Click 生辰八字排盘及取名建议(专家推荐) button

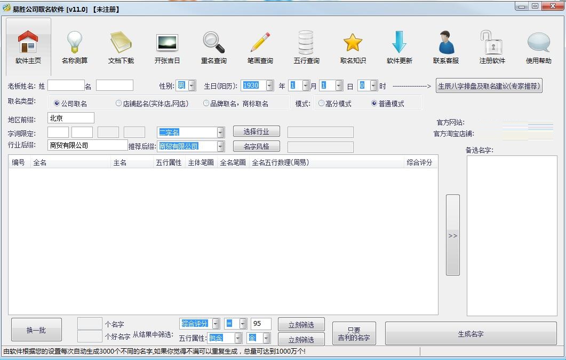(x=489, y=86)
